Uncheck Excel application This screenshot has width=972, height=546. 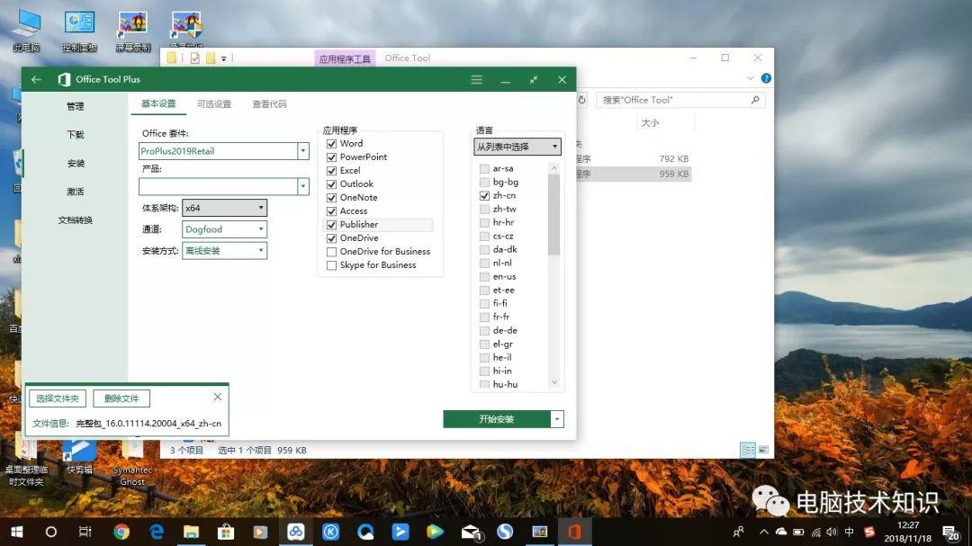click(x=331, y=170)
